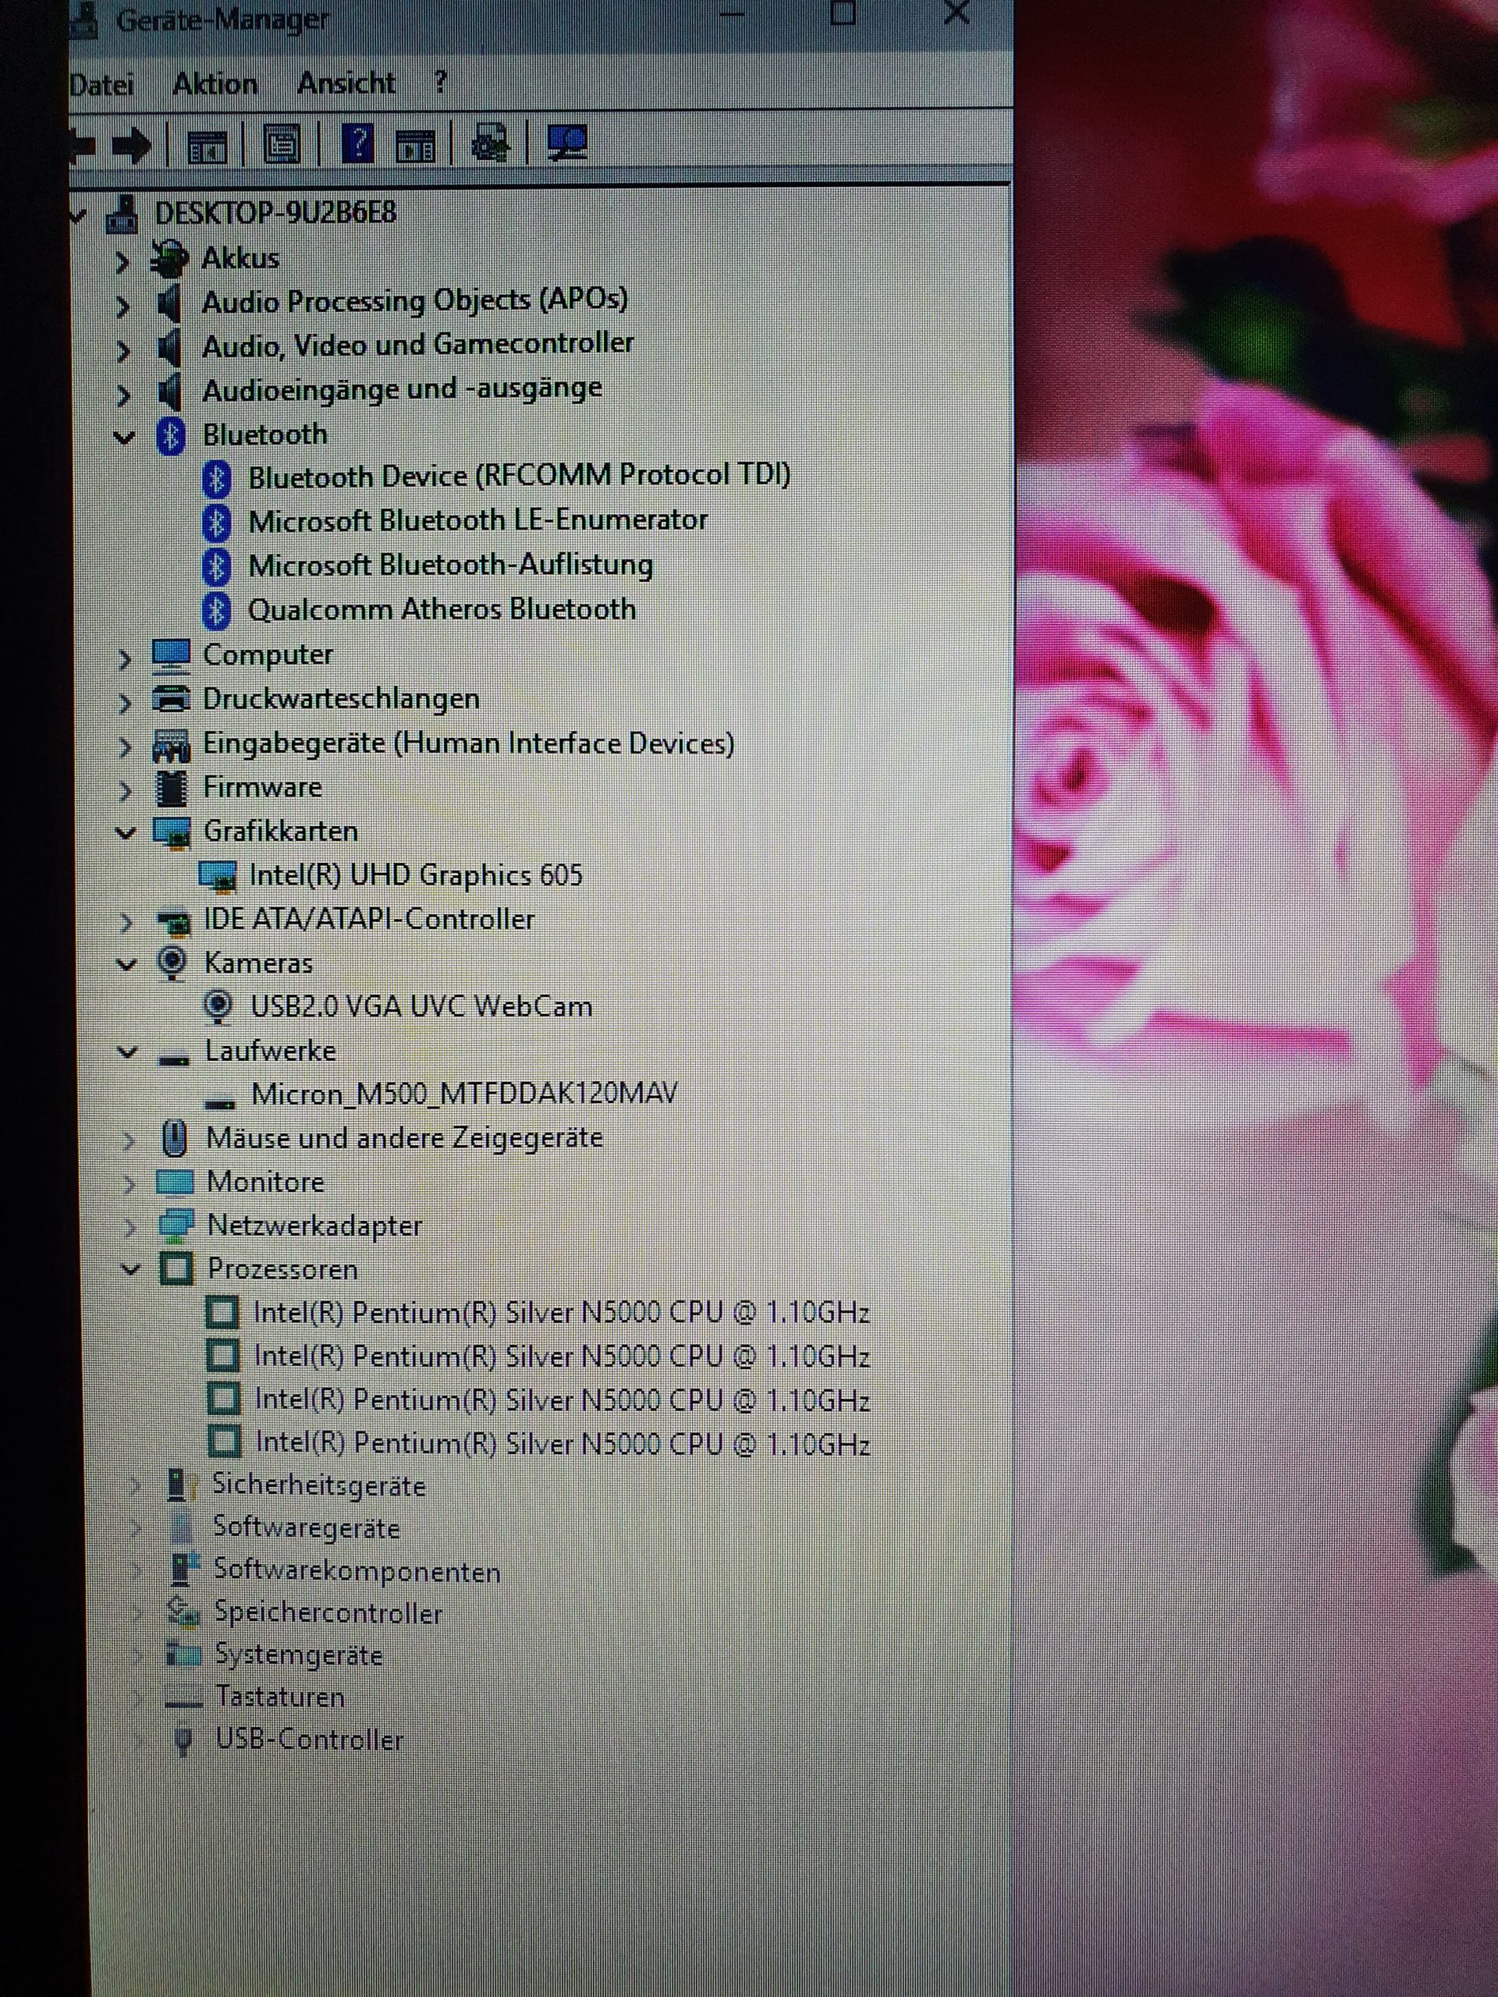This screenshot has height=1997, width=1498.
Task: Select the Systemgeräte category
Action: pyautogui.click(x=299, y=1656)
